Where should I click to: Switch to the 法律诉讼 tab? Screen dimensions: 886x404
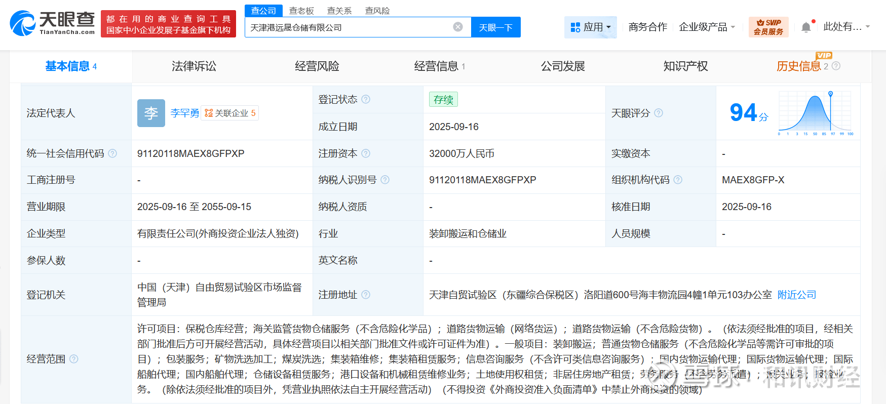194,66
